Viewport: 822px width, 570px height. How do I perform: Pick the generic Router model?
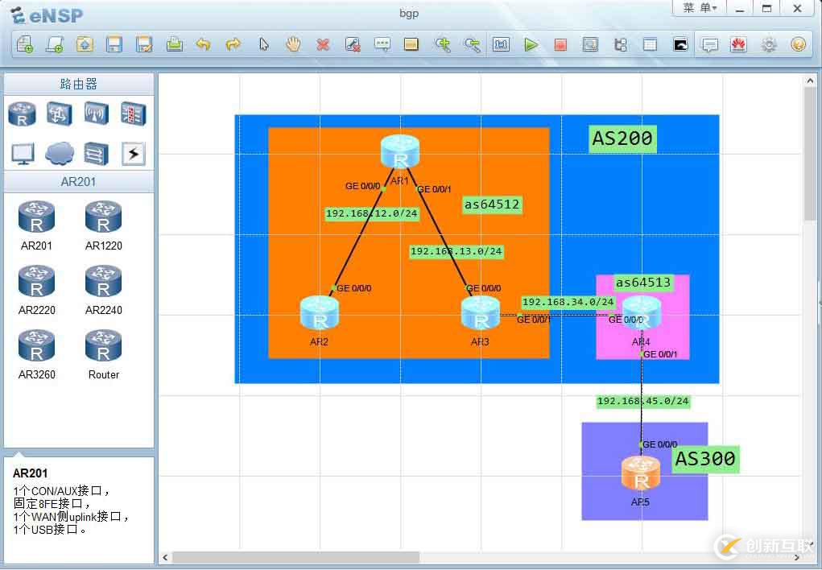click(103, 354)
